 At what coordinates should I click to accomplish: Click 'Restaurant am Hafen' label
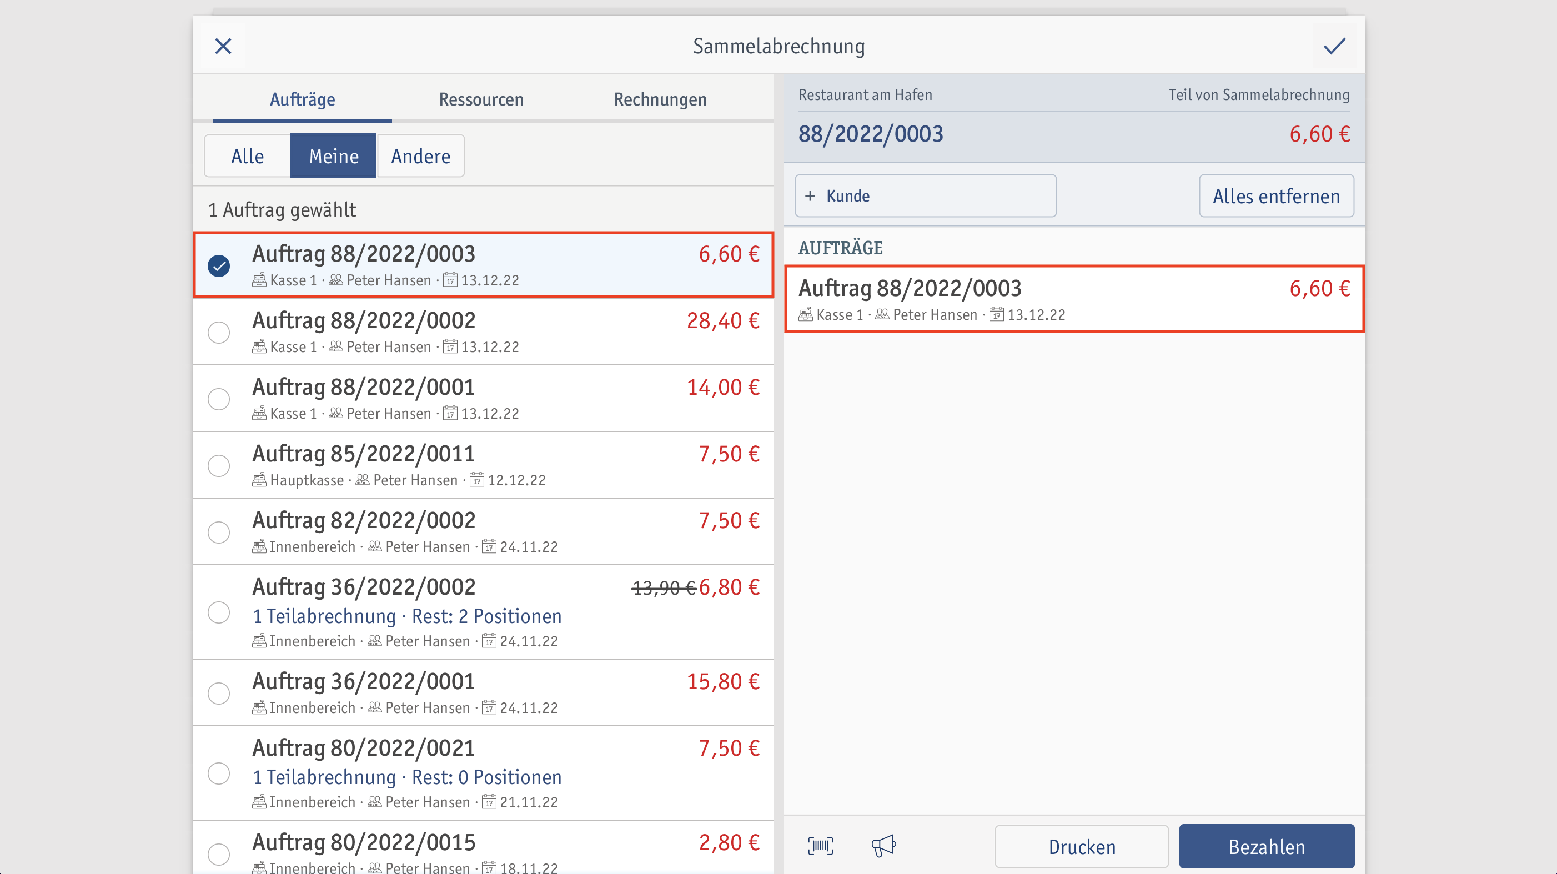866,94
